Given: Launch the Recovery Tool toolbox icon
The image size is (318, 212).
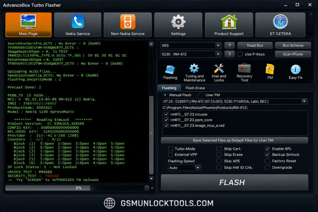Looking at the screenshot, I should [244, 69].
